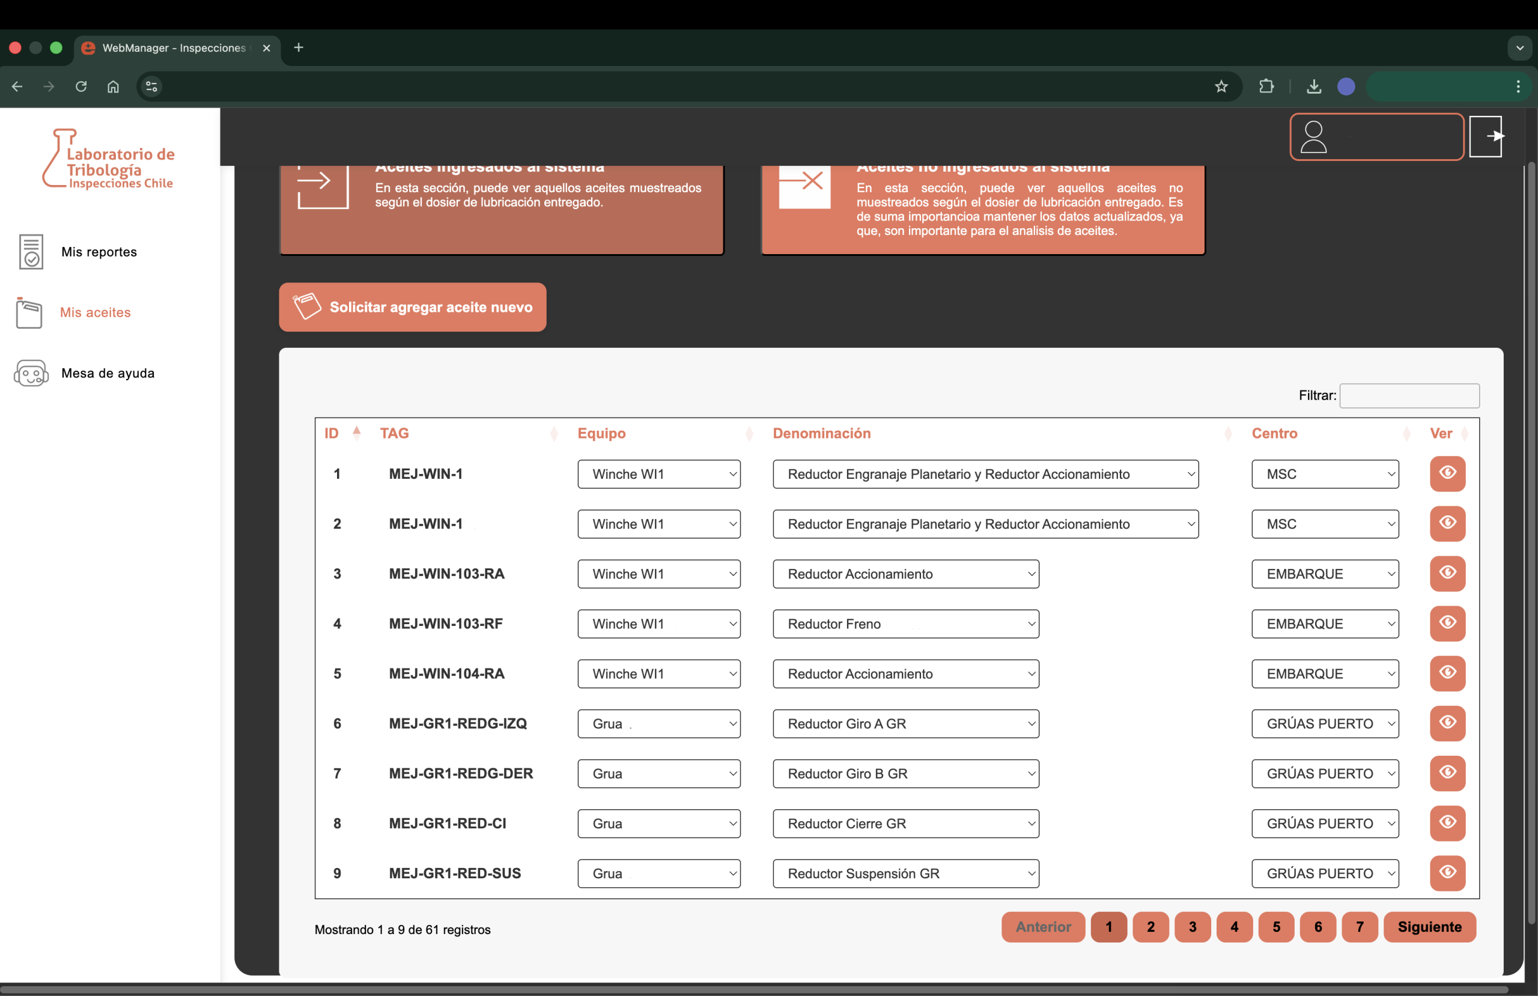Click the user profile icon
1538x996 pixels.
(x=1313, y=137)
